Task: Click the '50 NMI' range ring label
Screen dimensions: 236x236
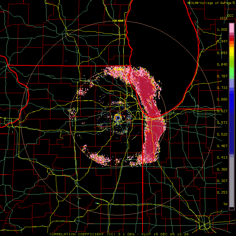Action: [118, 69]
